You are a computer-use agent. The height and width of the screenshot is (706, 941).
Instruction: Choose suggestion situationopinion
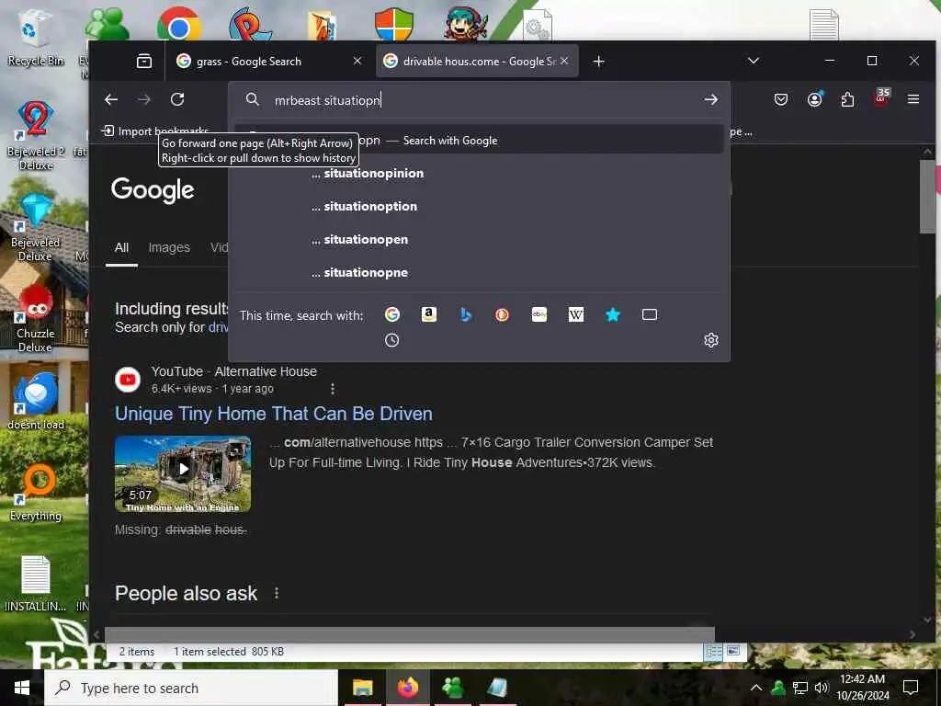(479, 174)
